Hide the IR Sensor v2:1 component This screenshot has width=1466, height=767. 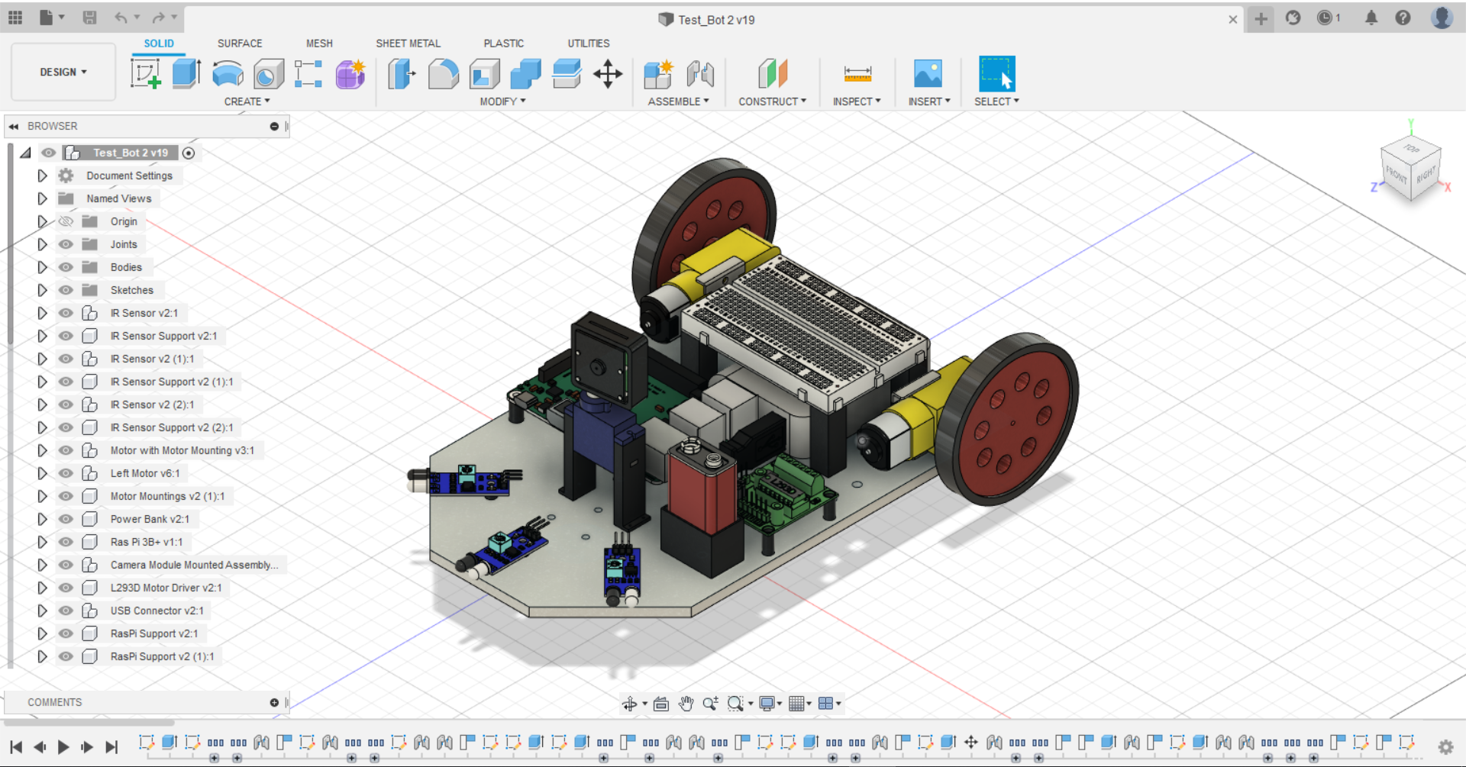pos(66,313)
